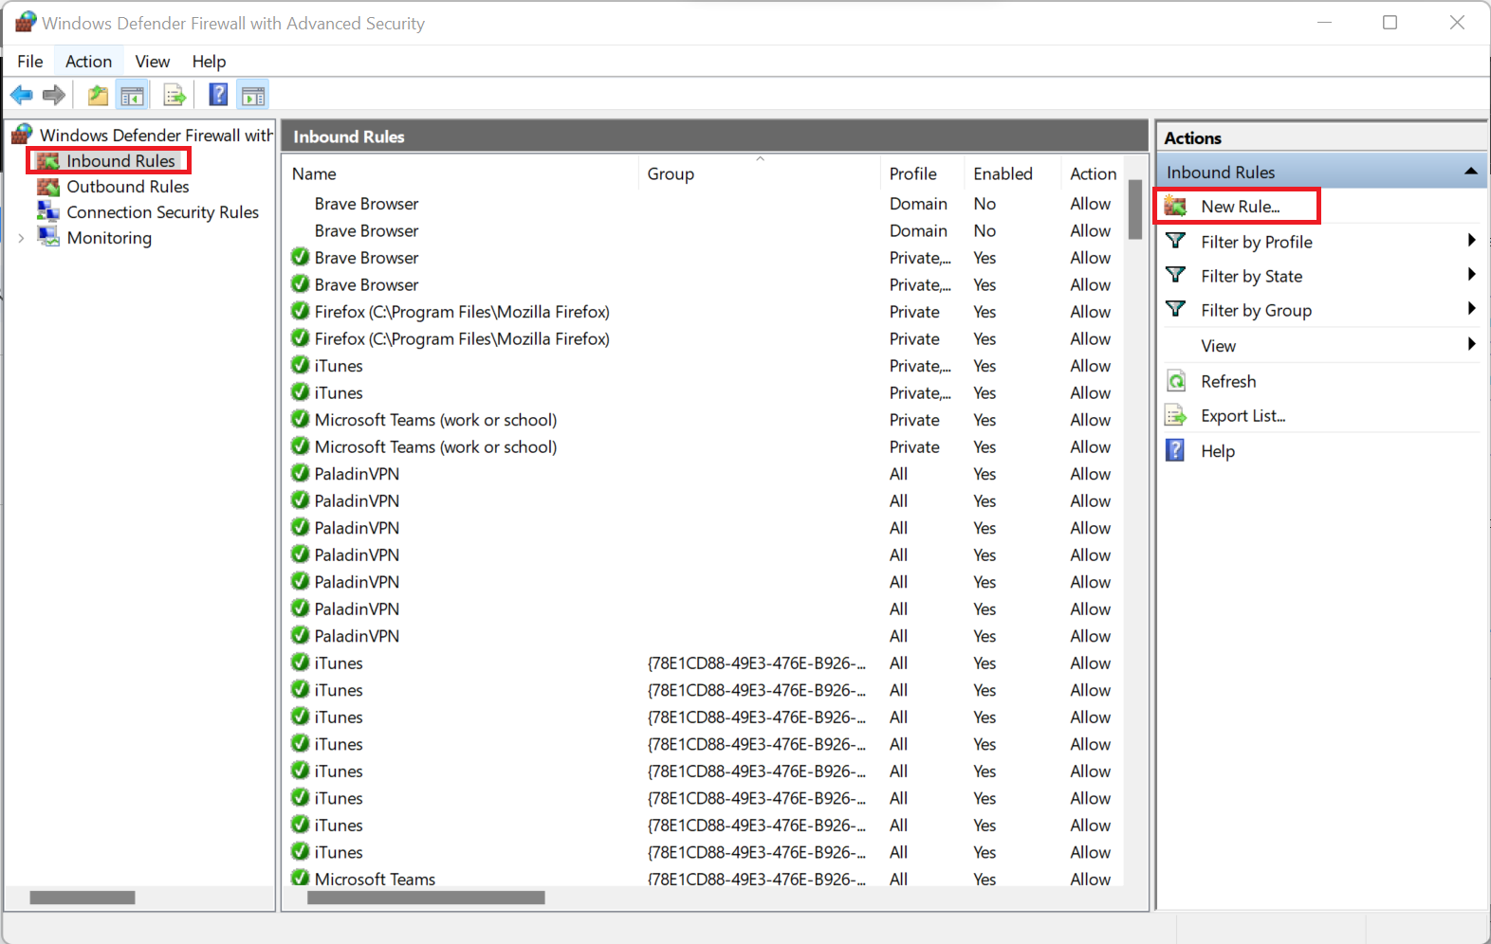Click the Forward arrow toolbar icon
The height and width of the screenshot is (944, 1491).
pyautogui.click(x=54, y=95)
